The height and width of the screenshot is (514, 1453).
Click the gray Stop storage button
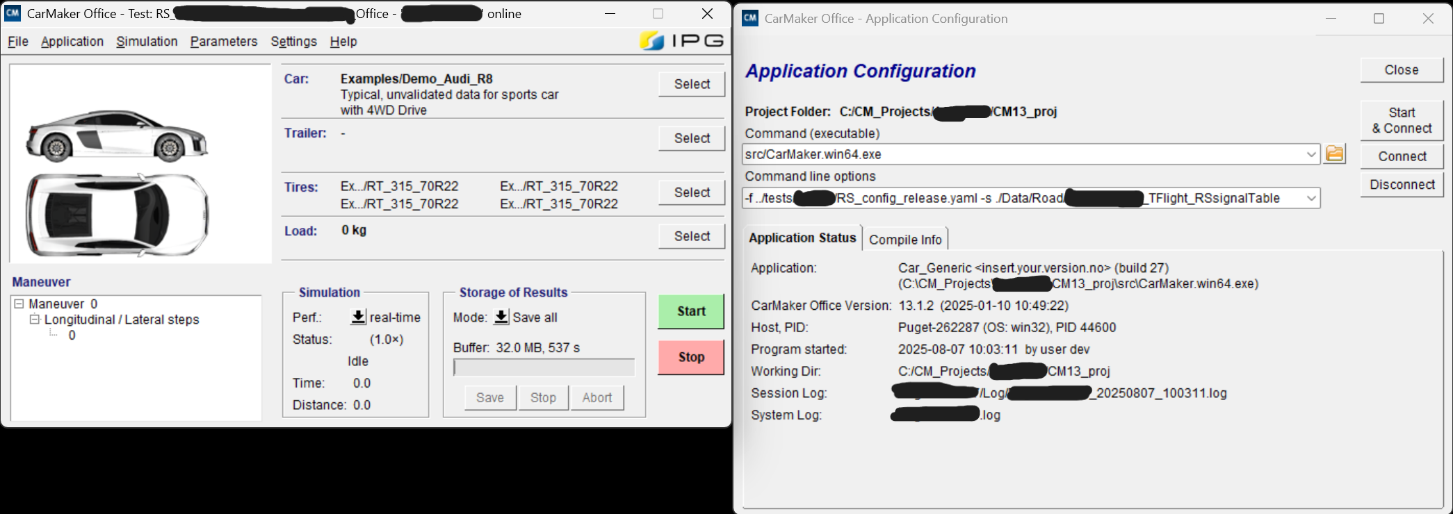[544, 398]
